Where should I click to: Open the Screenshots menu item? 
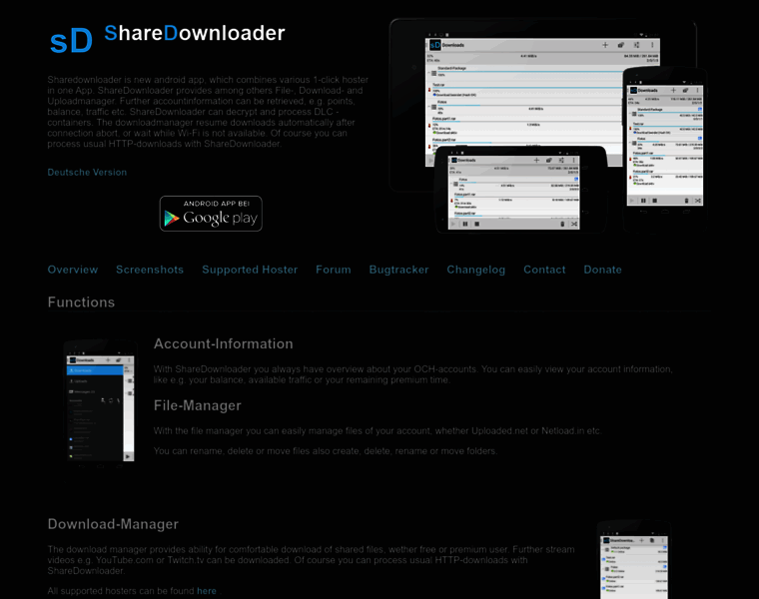coord(150,270)
